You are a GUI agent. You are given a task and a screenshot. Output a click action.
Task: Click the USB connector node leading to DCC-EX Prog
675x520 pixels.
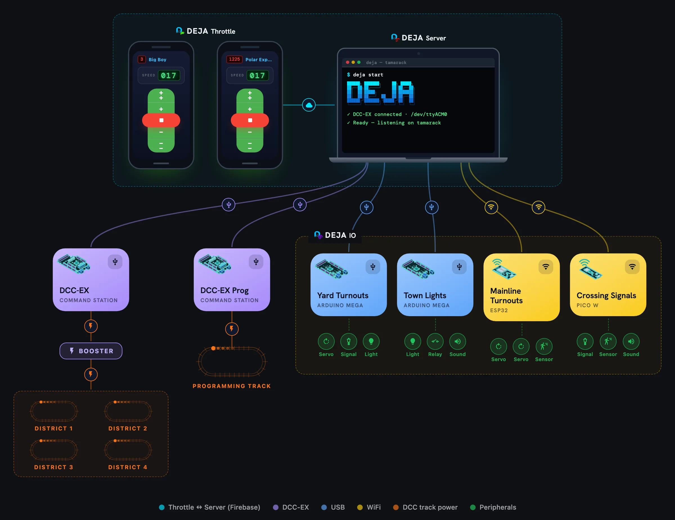pyautogui.click(x=300, y=205)
